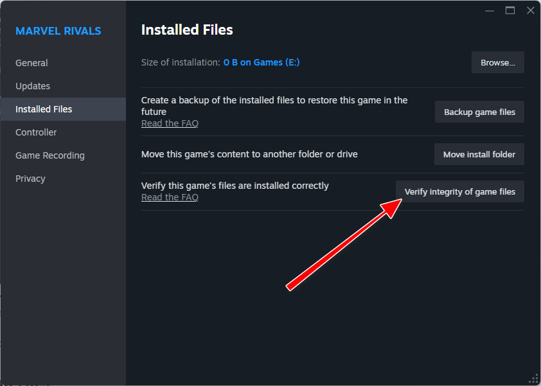Open Read the FAQ link under backup description
This screenshot has height=386, width=541.
(x=170, y=123)
